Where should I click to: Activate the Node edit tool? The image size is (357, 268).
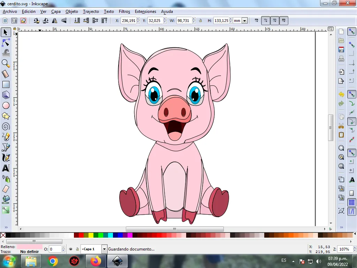click(x=6, y=43)
